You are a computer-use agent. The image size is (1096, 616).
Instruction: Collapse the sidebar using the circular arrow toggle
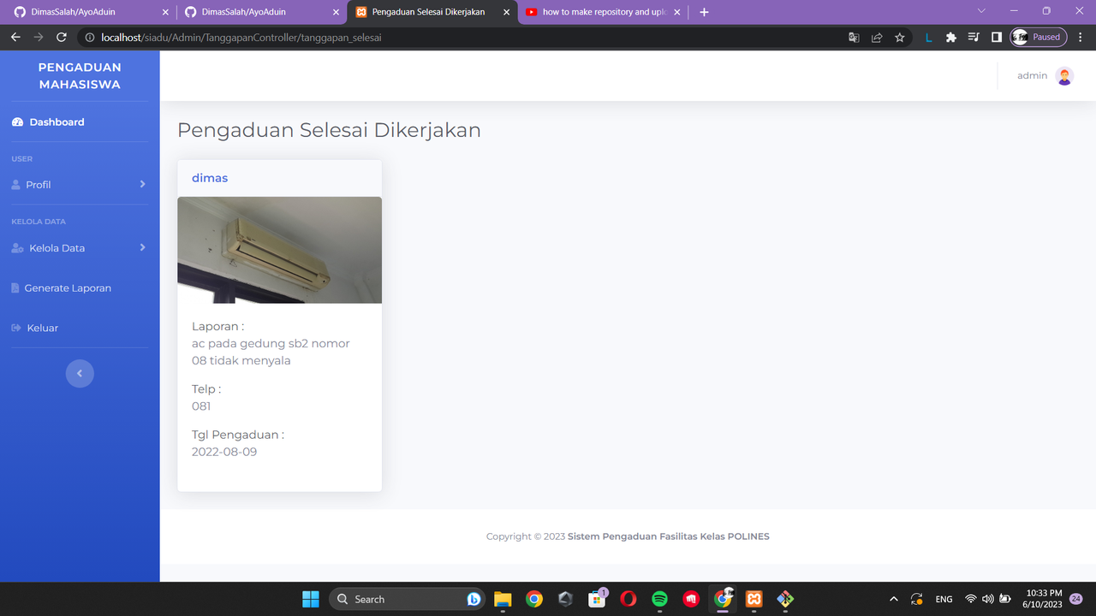click(x=80, y=373)
